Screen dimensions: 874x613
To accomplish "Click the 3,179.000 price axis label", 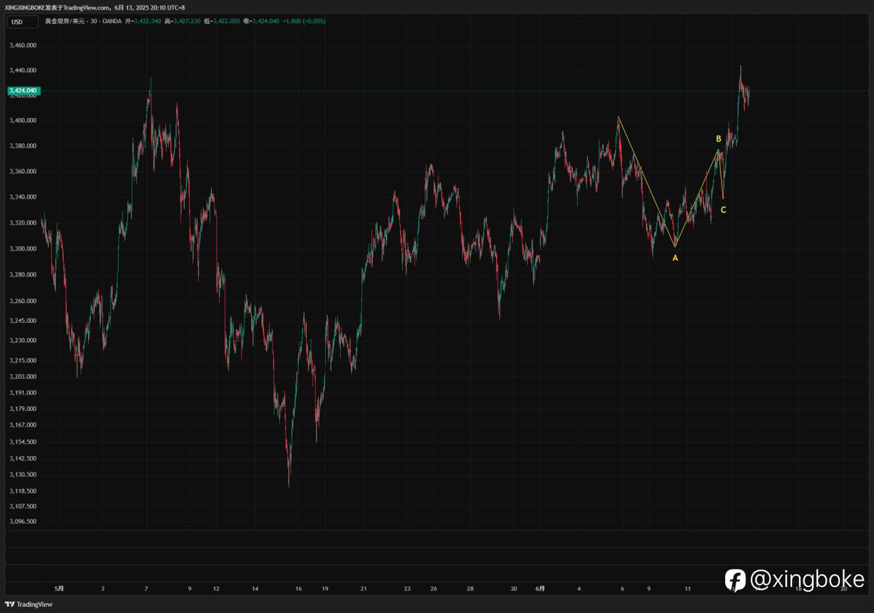I will (23, 409).
